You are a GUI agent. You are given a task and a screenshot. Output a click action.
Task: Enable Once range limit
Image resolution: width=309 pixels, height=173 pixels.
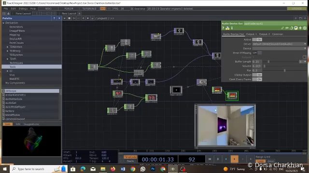[x=271, y=161]
